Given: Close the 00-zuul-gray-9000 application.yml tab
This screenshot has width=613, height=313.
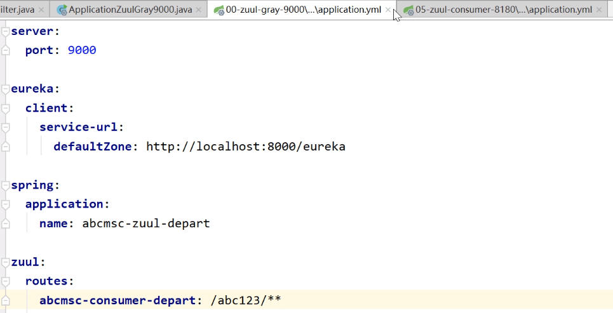Looking at the screenshot, I should coord(388,10).
